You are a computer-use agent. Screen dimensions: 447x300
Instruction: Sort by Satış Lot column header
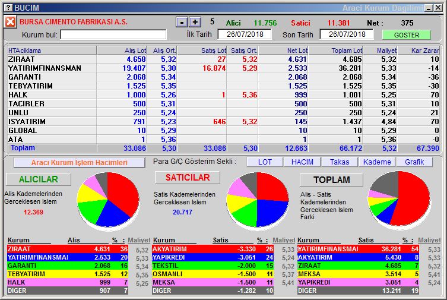(202, 50)
